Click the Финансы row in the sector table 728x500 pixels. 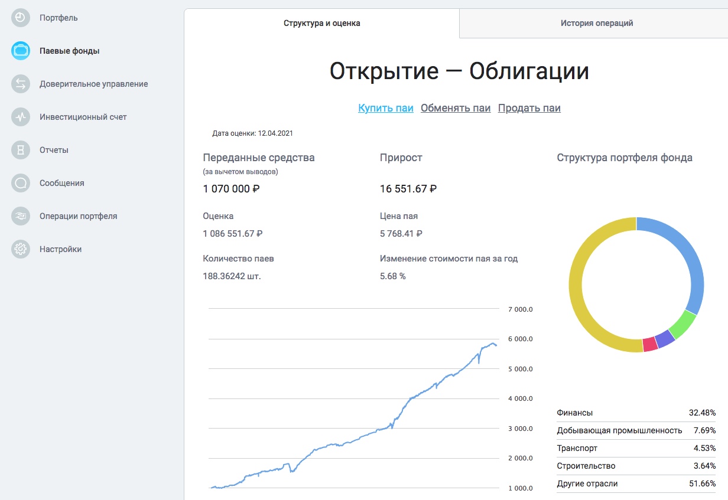tap(636, 413)
